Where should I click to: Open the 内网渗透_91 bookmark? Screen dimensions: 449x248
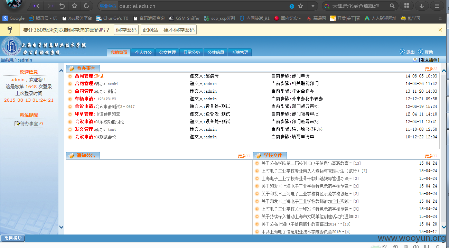(x=255, y=18)
